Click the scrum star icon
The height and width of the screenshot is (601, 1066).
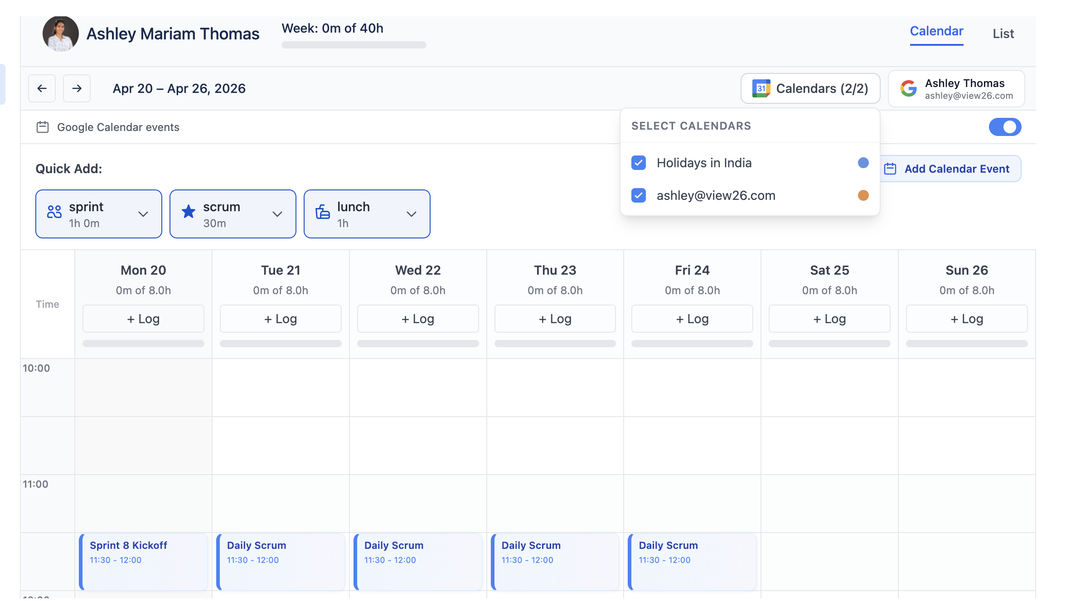click(189, 212)
